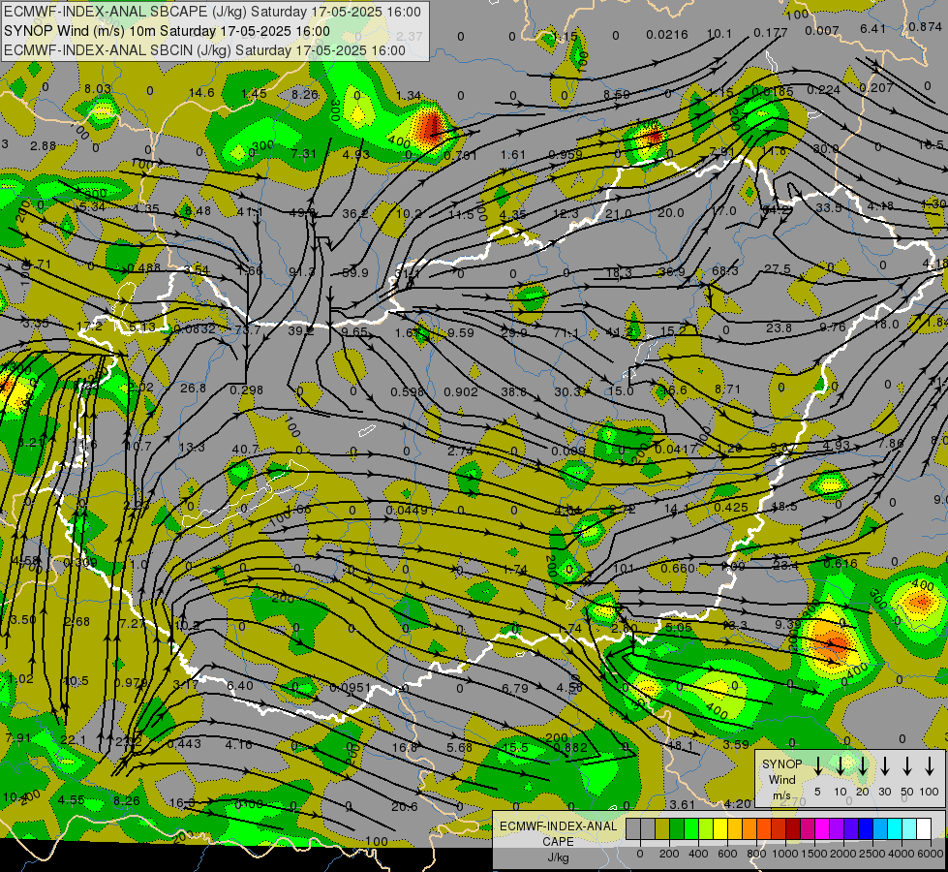The image size is (948, 872).
Task: Click the 0.0216 value on the map
Action: point(667,35)
